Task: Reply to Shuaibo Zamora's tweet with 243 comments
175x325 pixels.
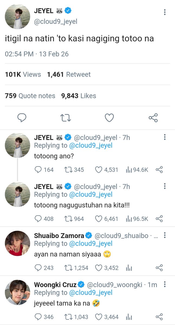Action: tap(38, 268)
